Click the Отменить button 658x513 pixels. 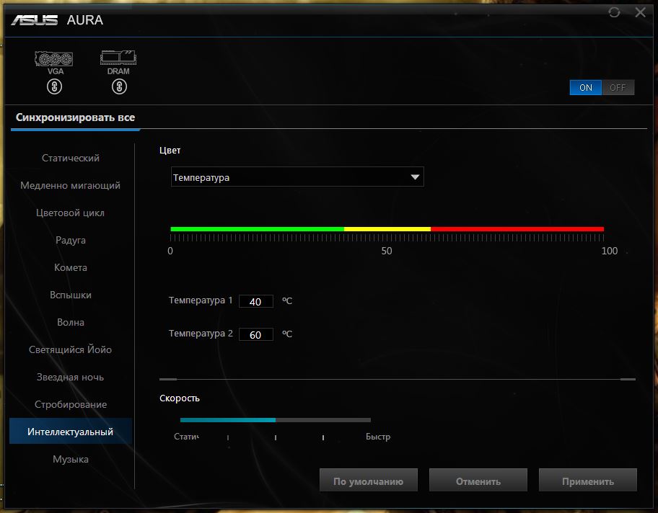point(478,481)
